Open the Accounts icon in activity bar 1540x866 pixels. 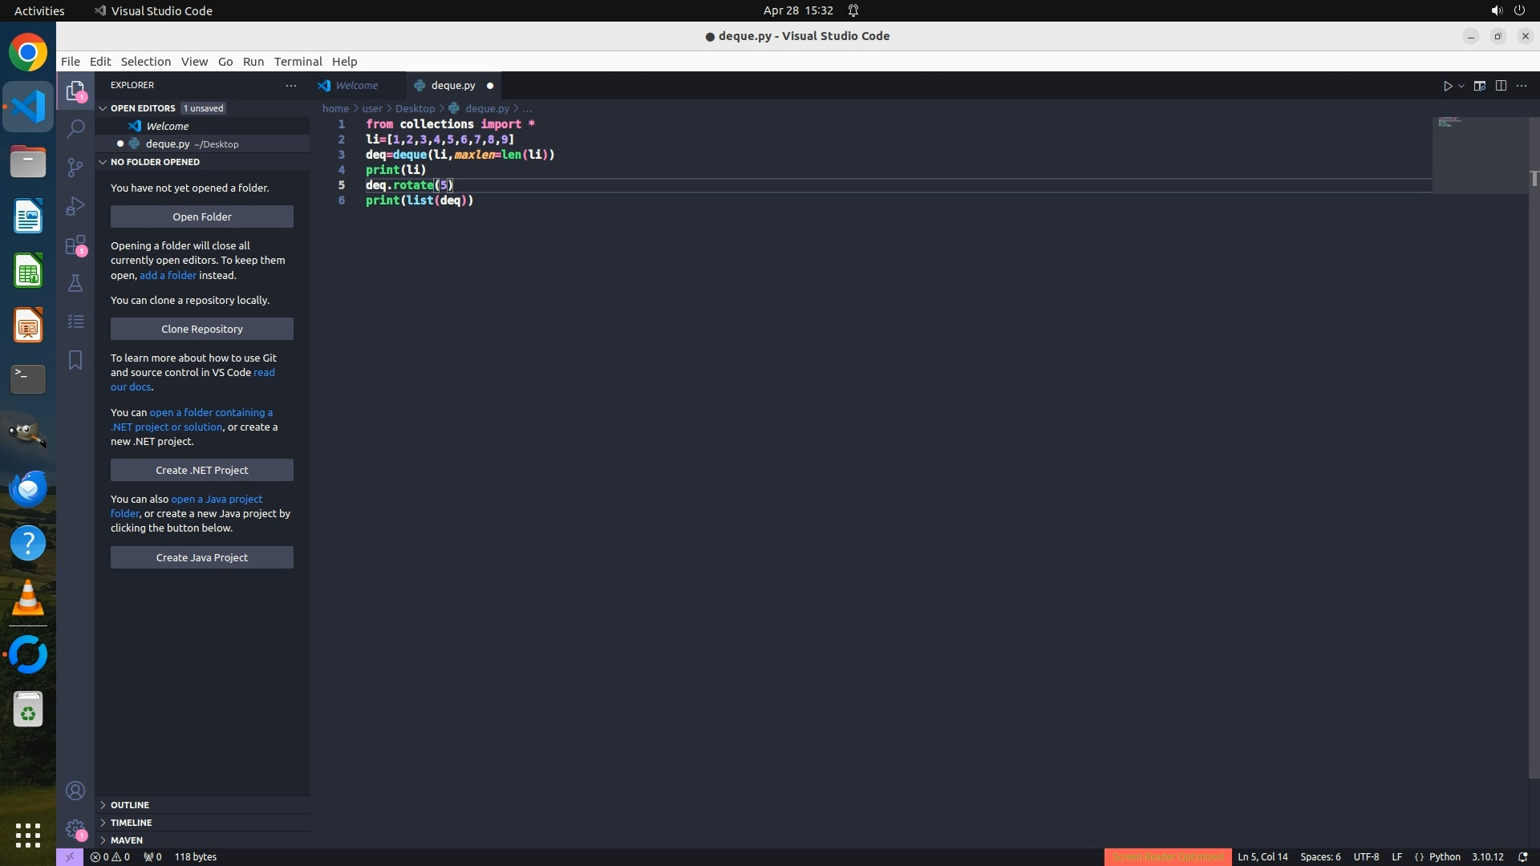(x=75, y=791)
